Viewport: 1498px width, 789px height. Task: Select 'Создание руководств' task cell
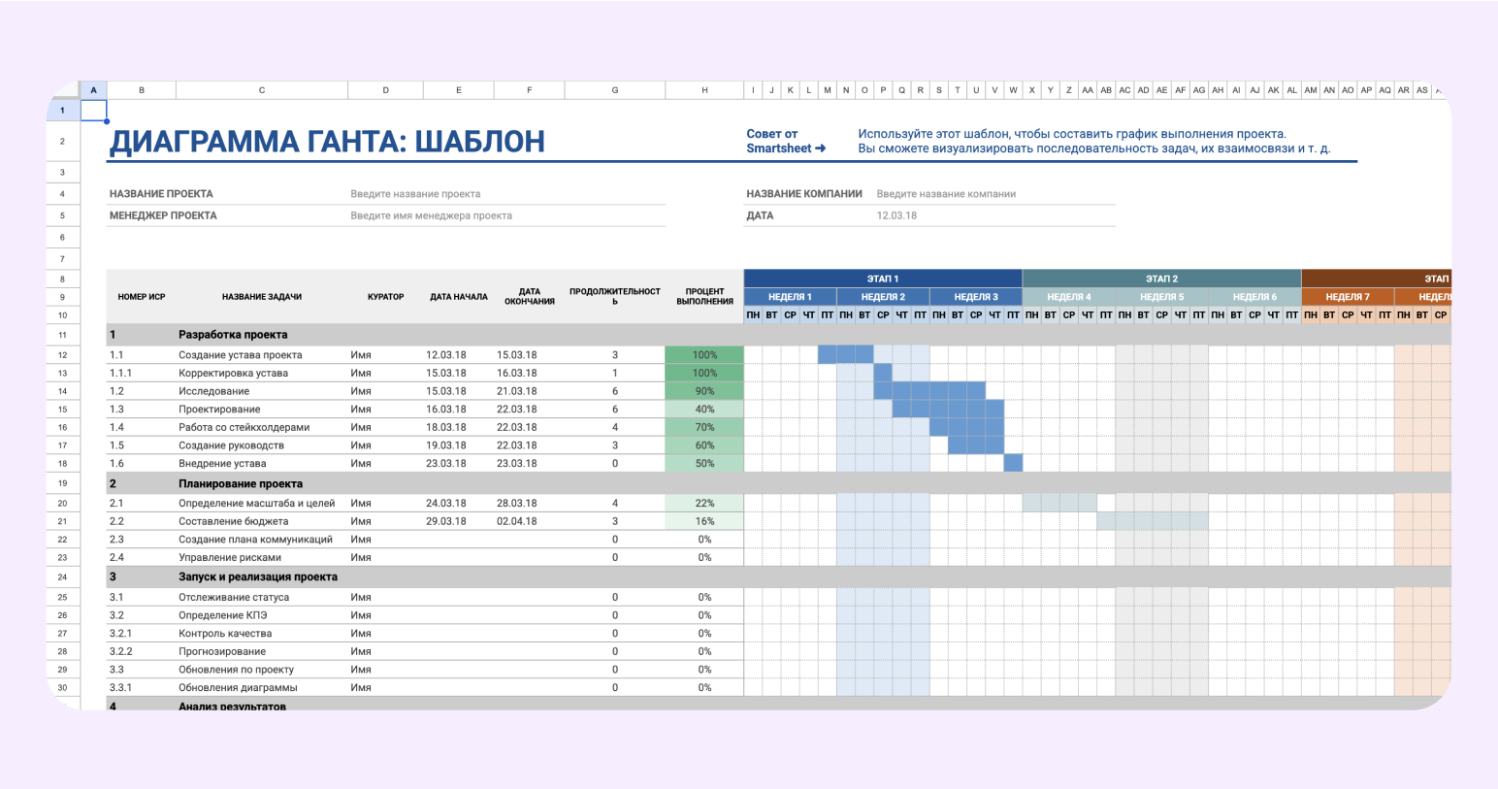[262, 445]
